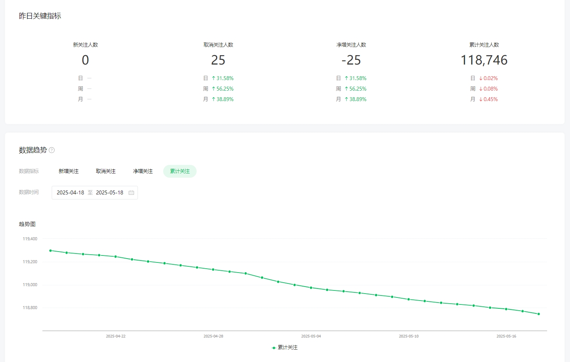Click the y-axis label 119,200
The width and height of the screenshot is (570, 362).
tap(30, 262)
